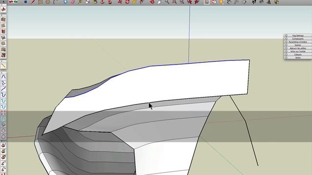Expand the Composants panel

coord(298,39)
